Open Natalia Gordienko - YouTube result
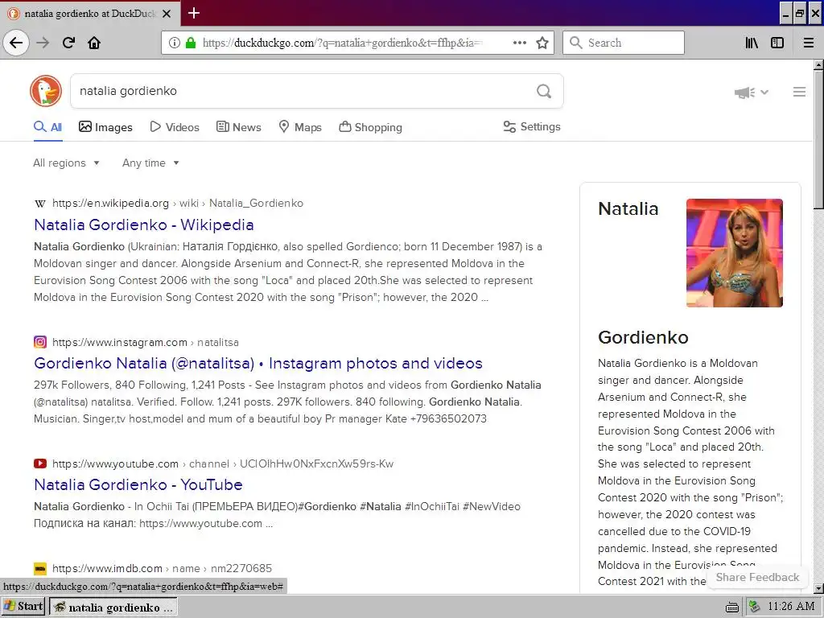Image resolution: width=824 pixels, height=618 pixels. (x=138, y=484)
